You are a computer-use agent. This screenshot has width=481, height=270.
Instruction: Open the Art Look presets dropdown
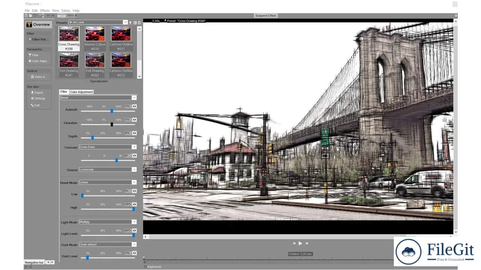point(98,22)
